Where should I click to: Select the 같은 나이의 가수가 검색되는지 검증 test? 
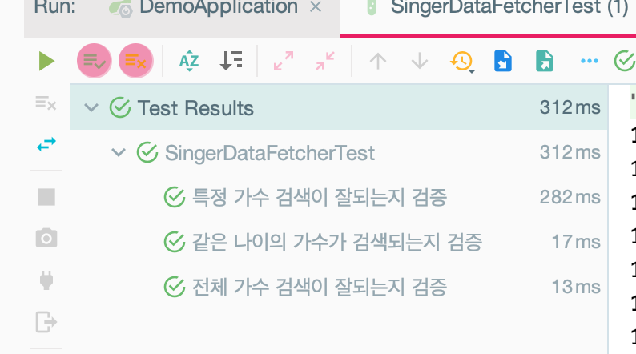pos(336,242)
